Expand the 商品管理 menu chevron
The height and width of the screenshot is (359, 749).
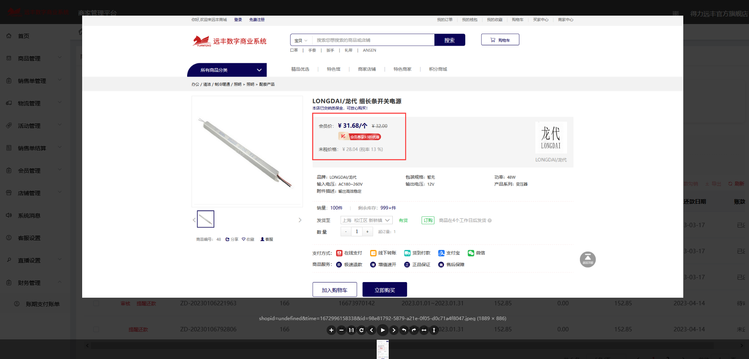coord(60,57)
